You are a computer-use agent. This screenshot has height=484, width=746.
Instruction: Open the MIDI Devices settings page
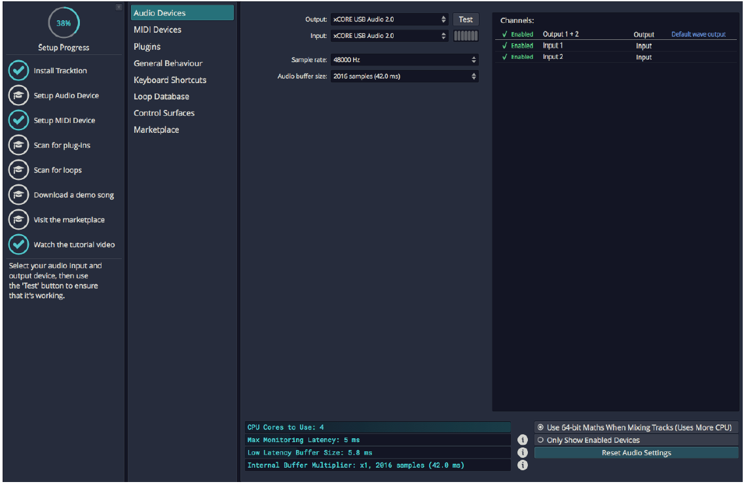point(157,30)
